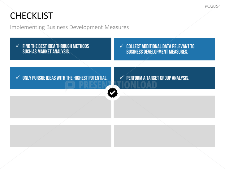Click the checkmark beside "Only pursue ideas"
This screenshot has height=169, width=225.
click(18, 78)
